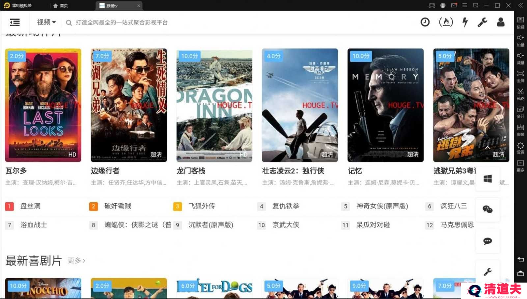Viewport: 527px width, 299px height.
Task: Switch to the 首页 tab
Action: pyautogui.click(x=61, y=6)
